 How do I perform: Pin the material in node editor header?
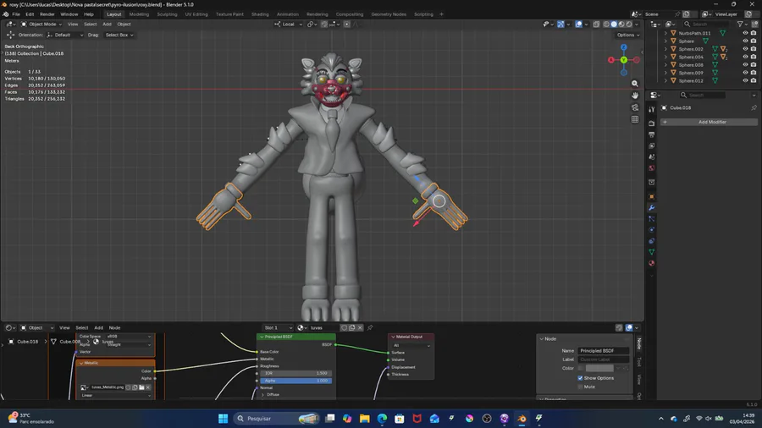coord(370,327)
